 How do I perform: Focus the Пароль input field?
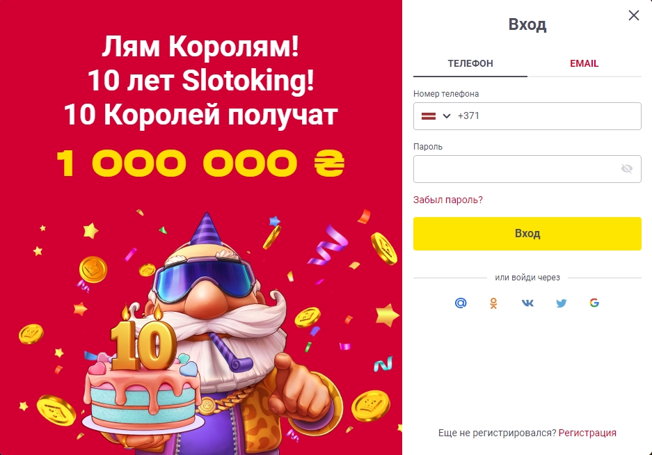[515, 169]
